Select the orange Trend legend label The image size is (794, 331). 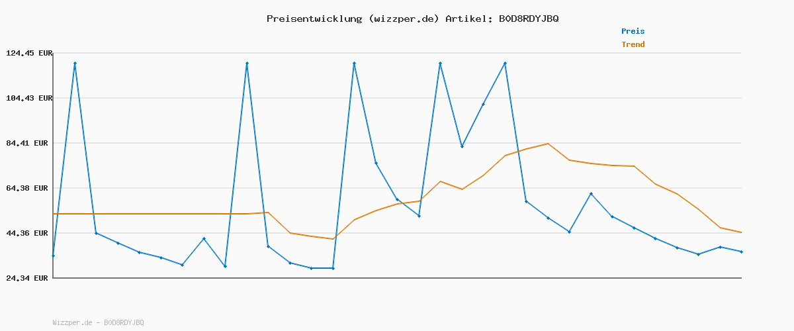[633, 44]
